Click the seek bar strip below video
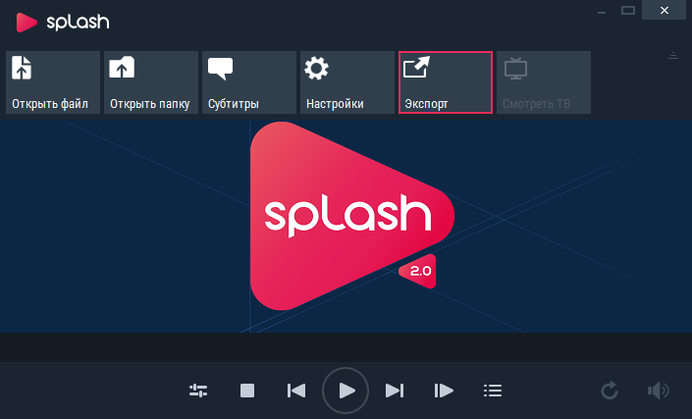Viewport: 692px width, 419px height. click(346, 347)
